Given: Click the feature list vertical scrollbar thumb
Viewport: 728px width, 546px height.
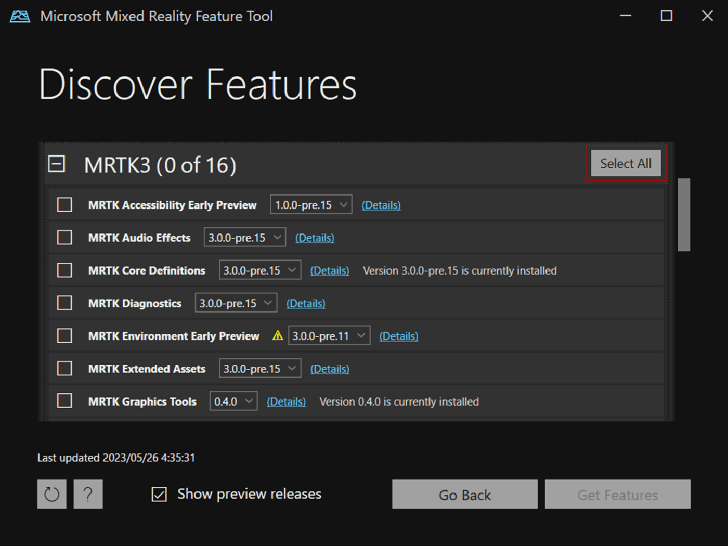Looking at the screenshot, I should point(684,215).
